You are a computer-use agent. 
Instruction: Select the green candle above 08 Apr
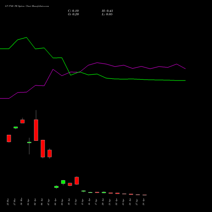click(x=56, y=187)
